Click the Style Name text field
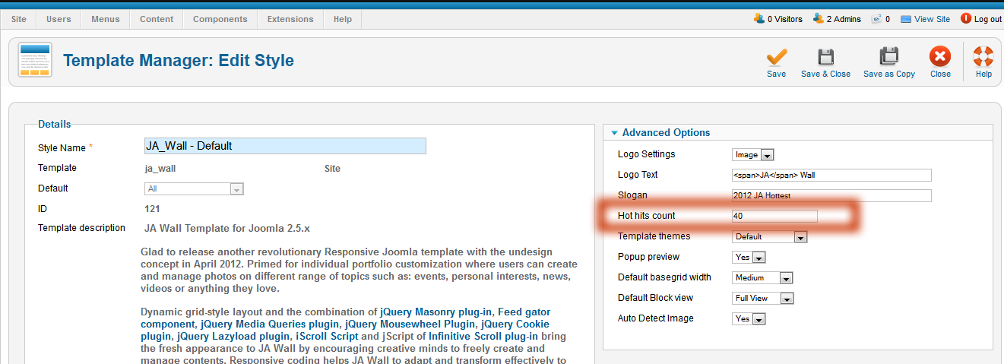Image resolution: width=1004 pixels, height=364 pixels. pyautogui.click(x=285, y=146)
